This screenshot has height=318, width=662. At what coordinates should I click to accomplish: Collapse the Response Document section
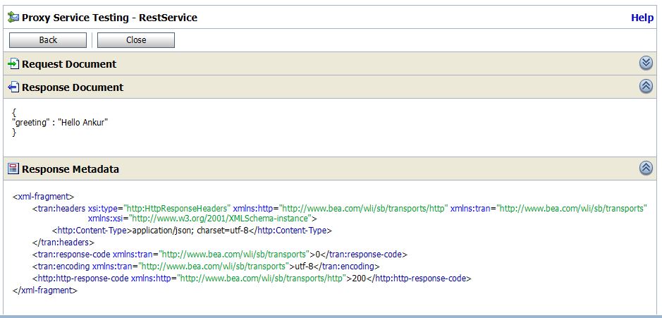(646, 87)
